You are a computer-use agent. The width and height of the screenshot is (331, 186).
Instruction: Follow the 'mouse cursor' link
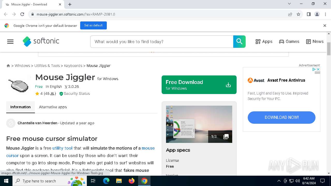point(80,152)
